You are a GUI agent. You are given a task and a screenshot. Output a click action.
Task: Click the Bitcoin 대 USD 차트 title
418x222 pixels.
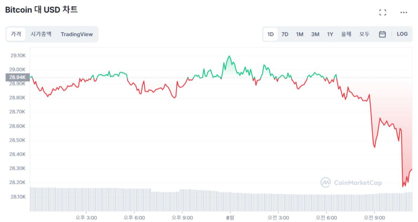click(x=41, y=10)
